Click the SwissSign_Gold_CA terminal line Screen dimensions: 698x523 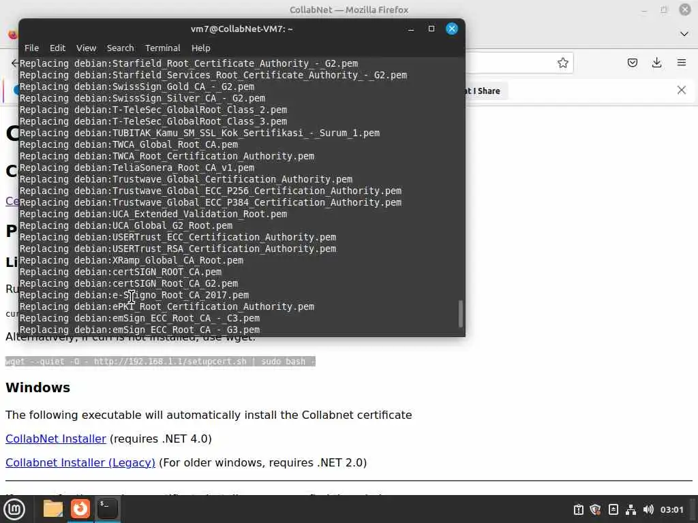(136, 87)
